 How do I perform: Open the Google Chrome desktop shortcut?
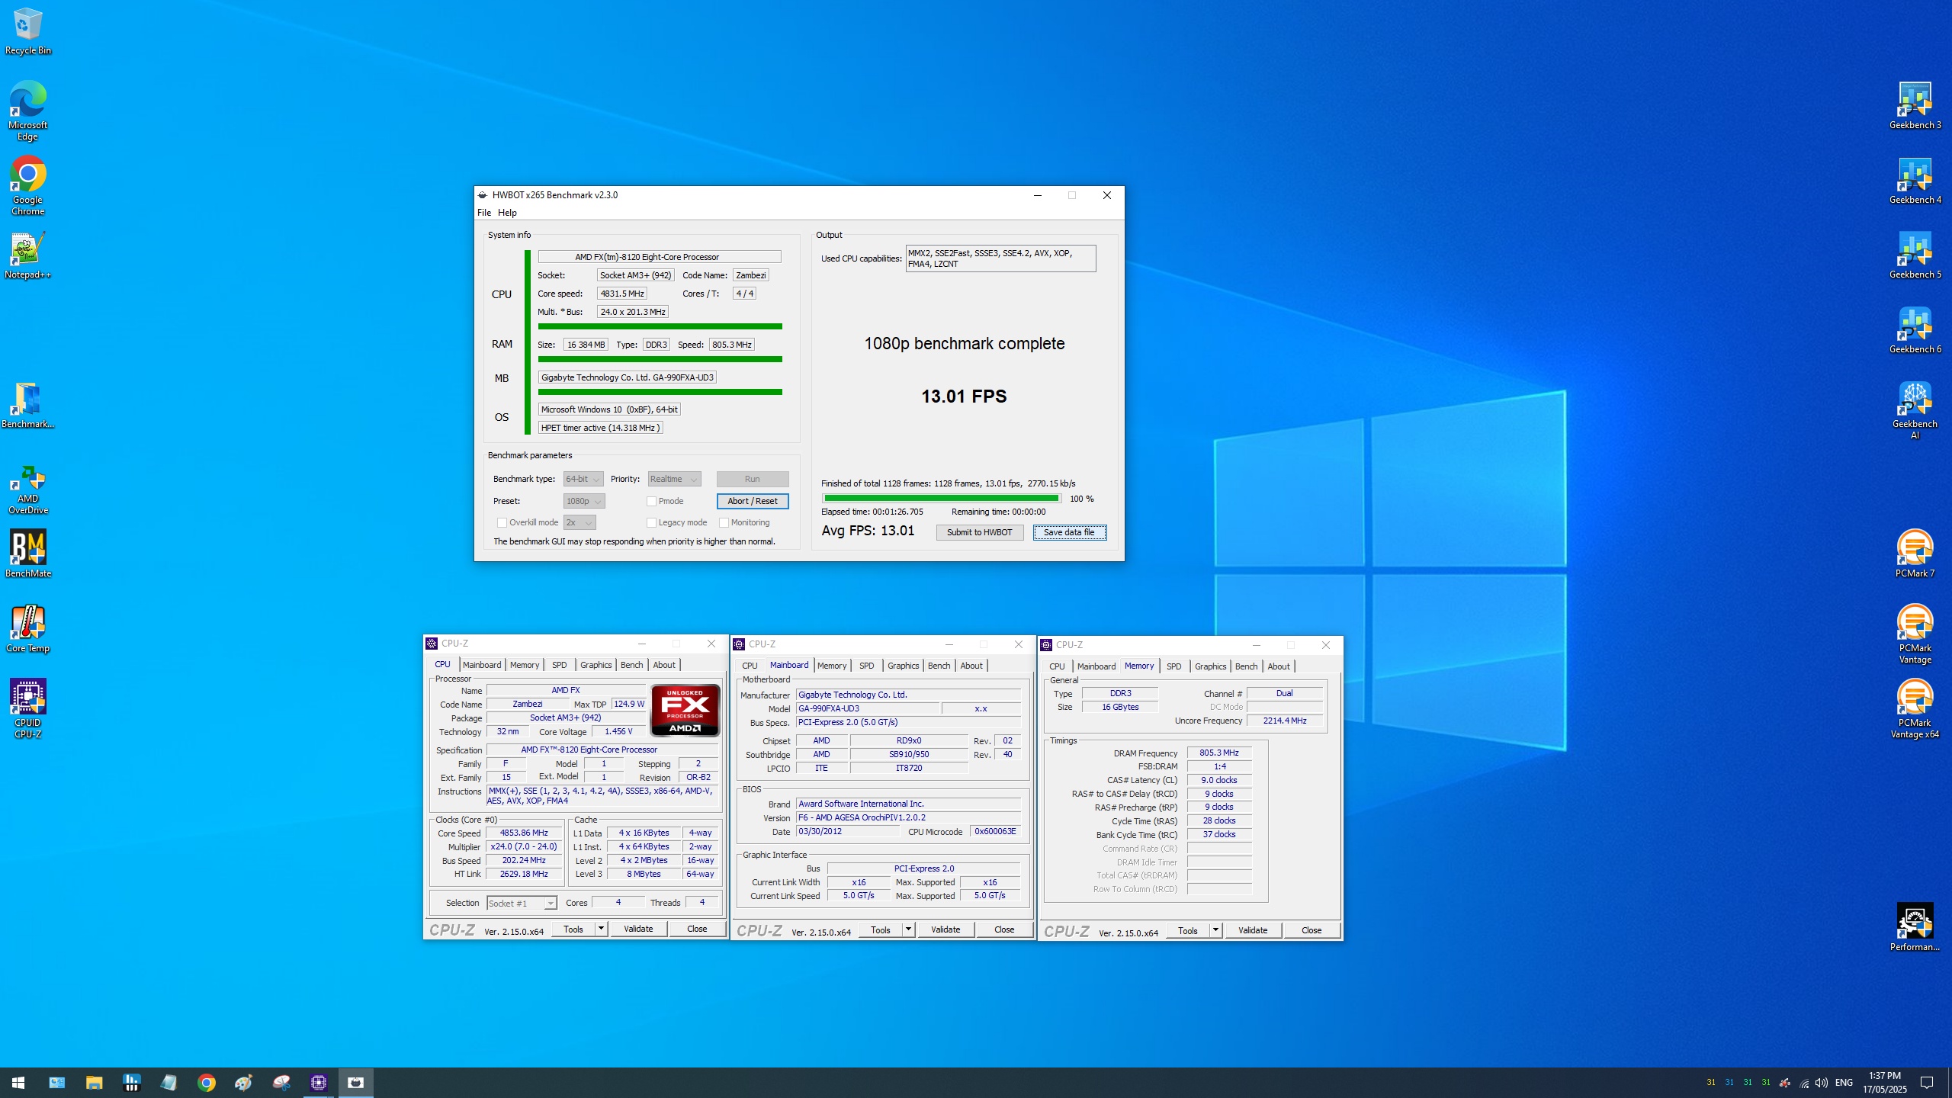pos(27,186)
